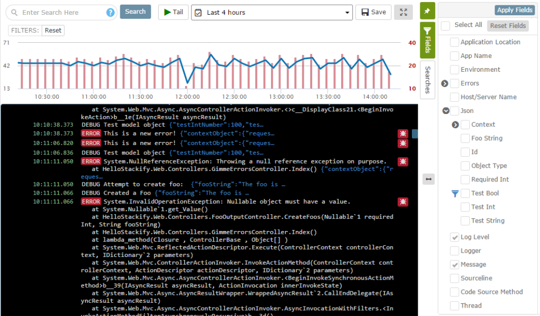Click the horizontal resize arrows icon
Image resolution: width=540 pixels, height=316 pixels.
pyautogui.click(x=428, y=179)
